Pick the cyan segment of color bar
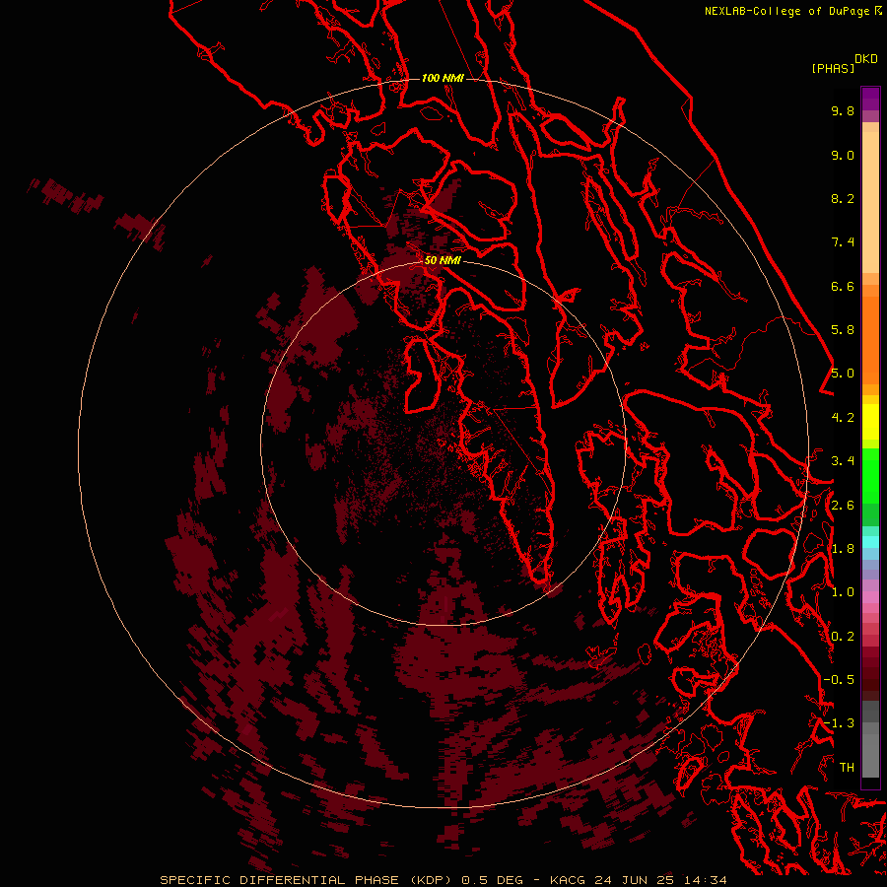 coord(870,541)
